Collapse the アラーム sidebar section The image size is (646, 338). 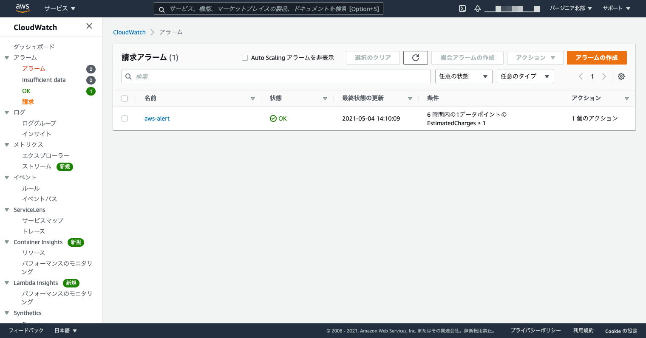point(7,58)
